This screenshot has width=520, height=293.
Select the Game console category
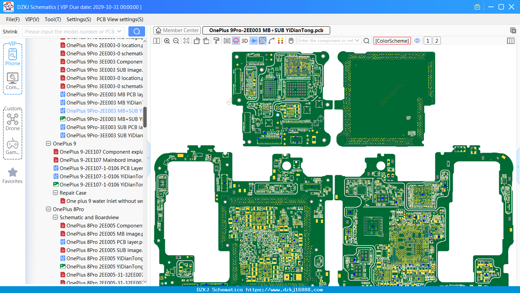tap(13, 146)
